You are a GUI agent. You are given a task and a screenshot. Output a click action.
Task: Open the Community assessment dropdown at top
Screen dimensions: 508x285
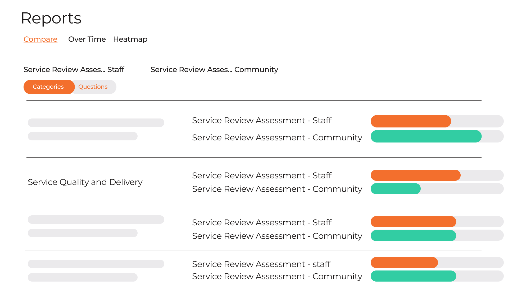(214, 69)
